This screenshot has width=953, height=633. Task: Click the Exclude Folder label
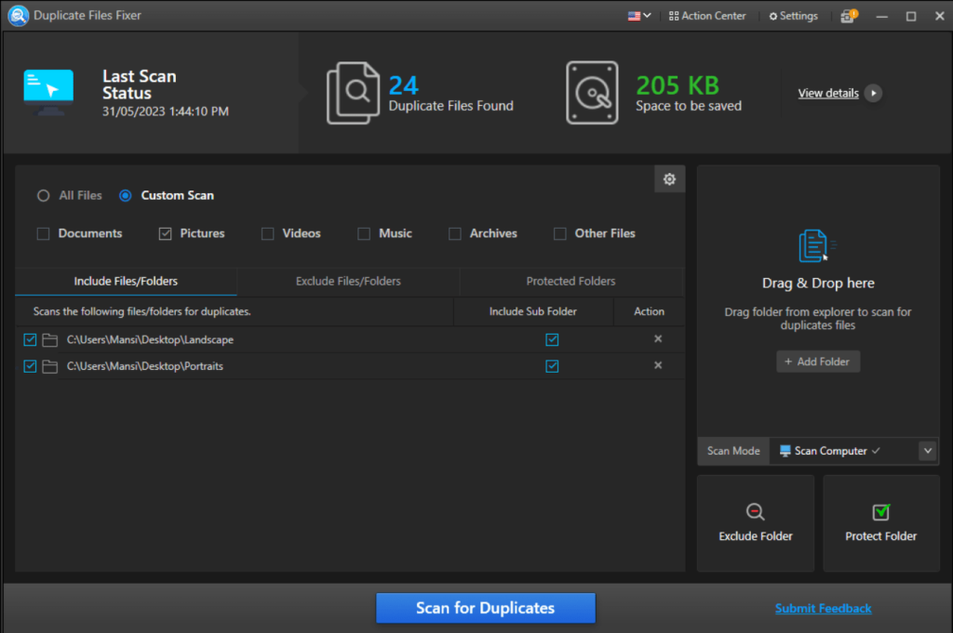756,536
